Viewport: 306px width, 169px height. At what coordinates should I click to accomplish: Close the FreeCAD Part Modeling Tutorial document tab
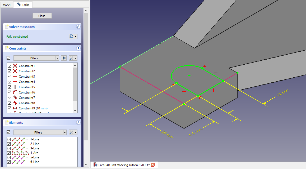coord(152,165)
